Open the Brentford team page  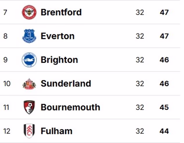pyautogui.click(x=61, y=12)
